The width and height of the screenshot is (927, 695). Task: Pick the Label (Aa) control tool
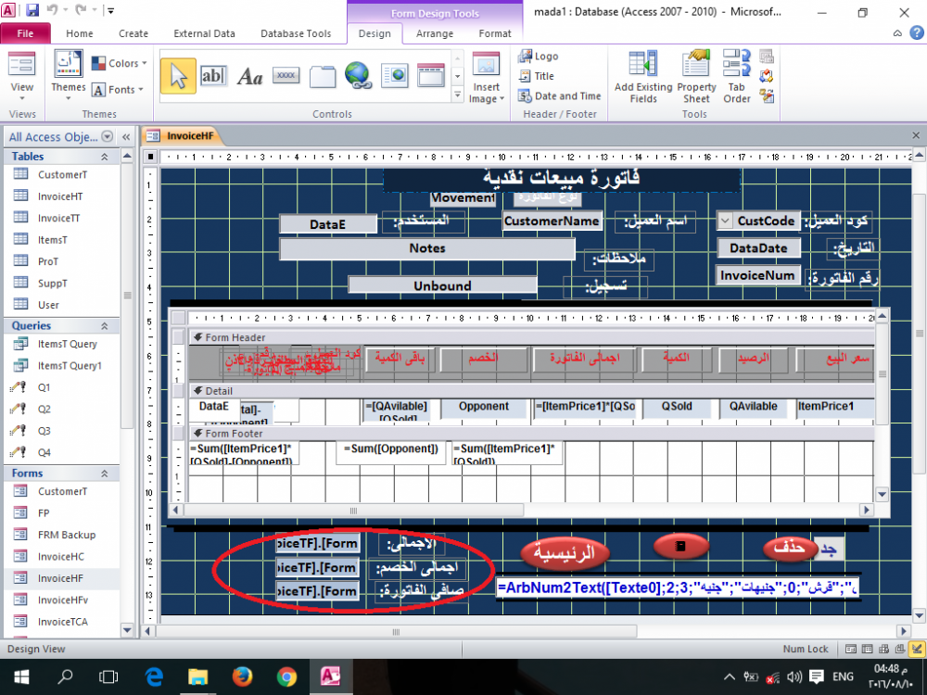pos(249,76)
